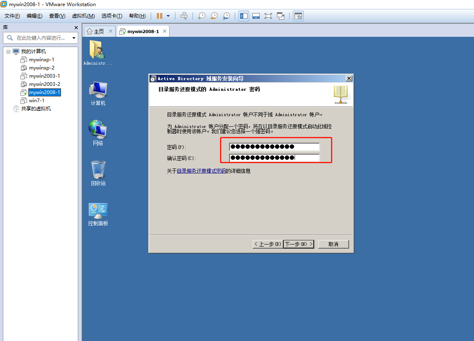Select mywin2003-1 in the library
Viewport: 474px width, 341px height.
pyautogui.click(x=44, y=76)
